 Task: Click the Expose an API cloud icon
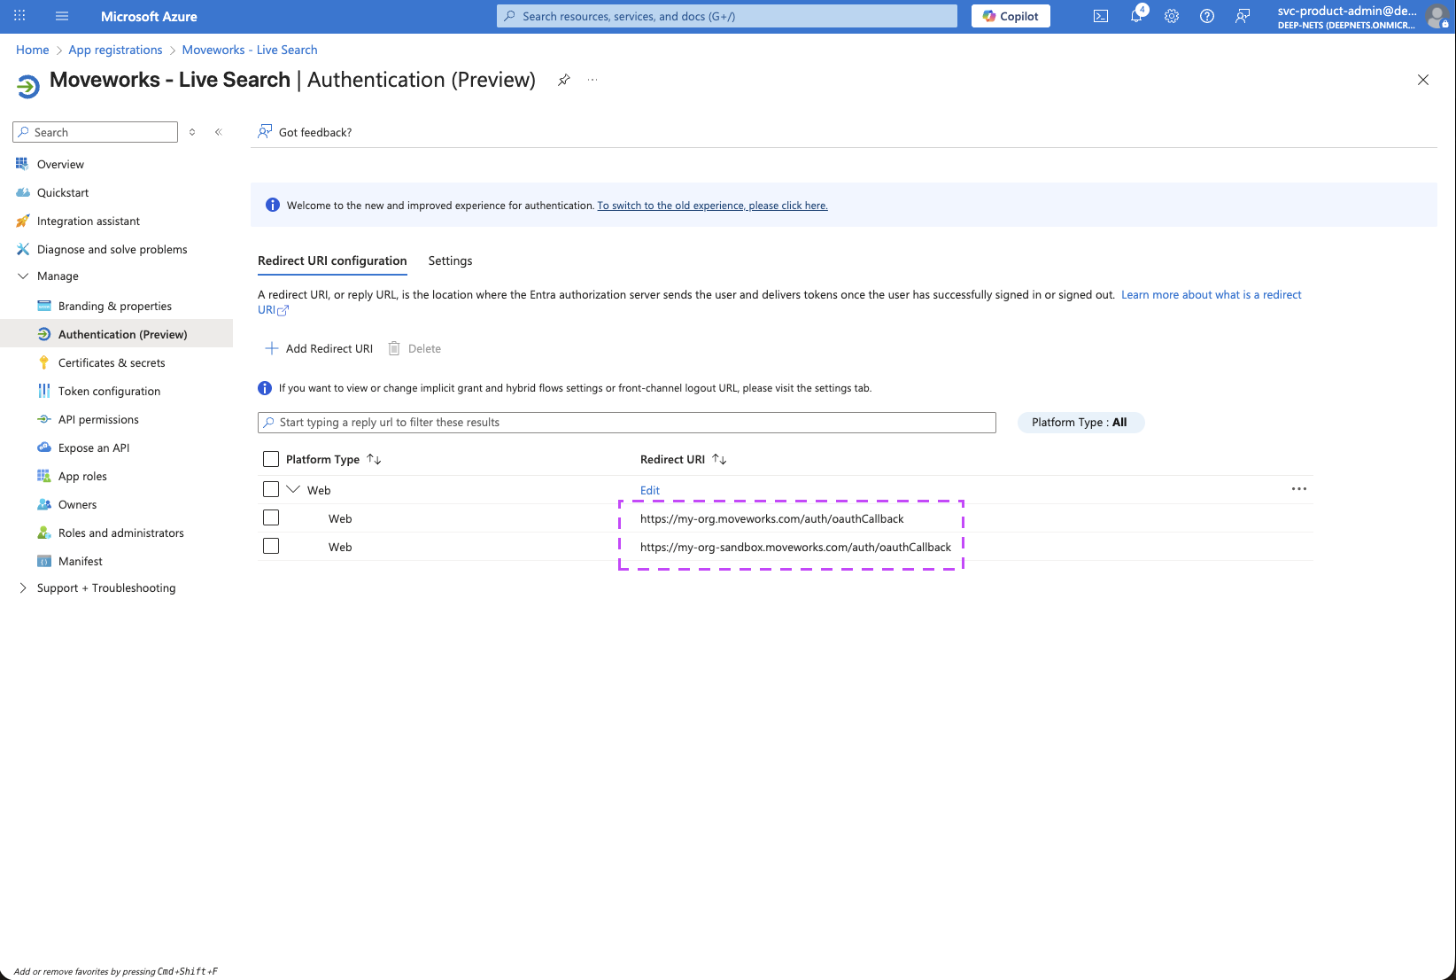click(43, 447)
